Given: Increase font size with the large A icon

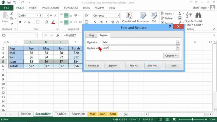Looking at the screenshot, I should coord(51,15).
